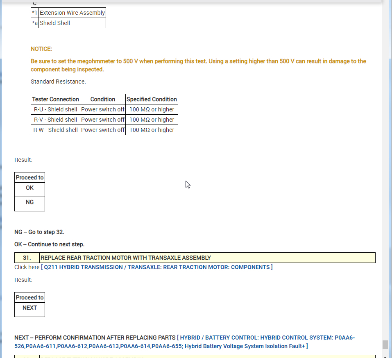392x358 pixels.
Task: Click the R-V - Shield shell cell
Action: pos(55,120)
